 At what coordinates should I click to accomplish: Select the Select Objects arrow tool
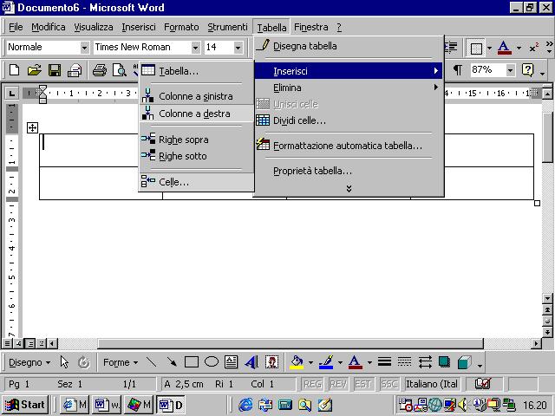coord(64,362)
